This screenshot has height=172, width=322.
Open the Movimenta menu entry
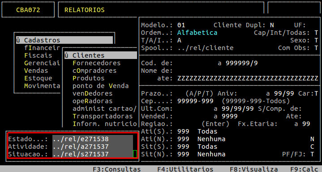pos(42,86)
